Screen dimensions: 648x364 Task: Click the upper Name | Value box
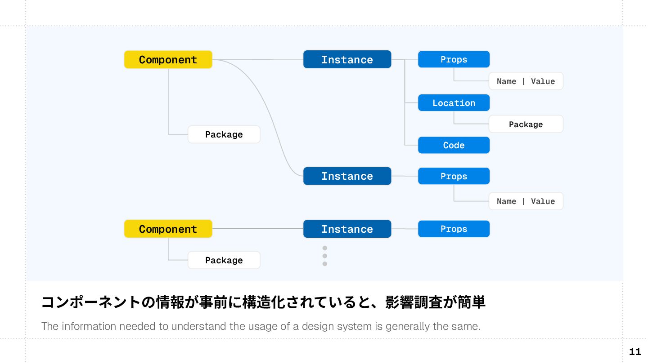pos(526,81)
